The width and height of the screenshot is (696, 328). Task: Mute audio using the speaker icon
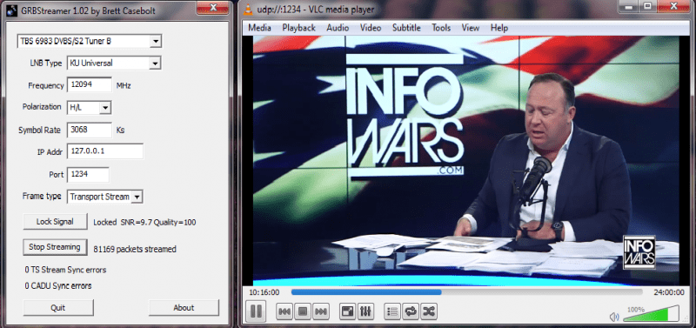614,317
